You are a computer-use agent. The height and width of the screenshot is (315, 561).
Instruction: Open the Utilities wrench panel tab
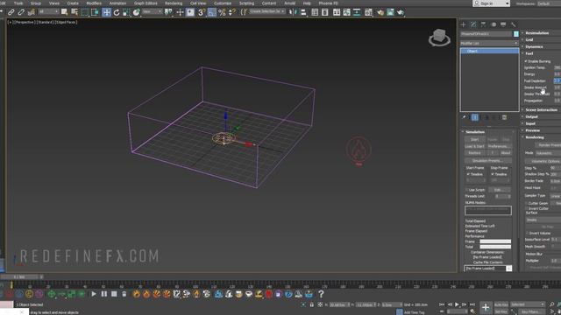(x=514, y=24)
